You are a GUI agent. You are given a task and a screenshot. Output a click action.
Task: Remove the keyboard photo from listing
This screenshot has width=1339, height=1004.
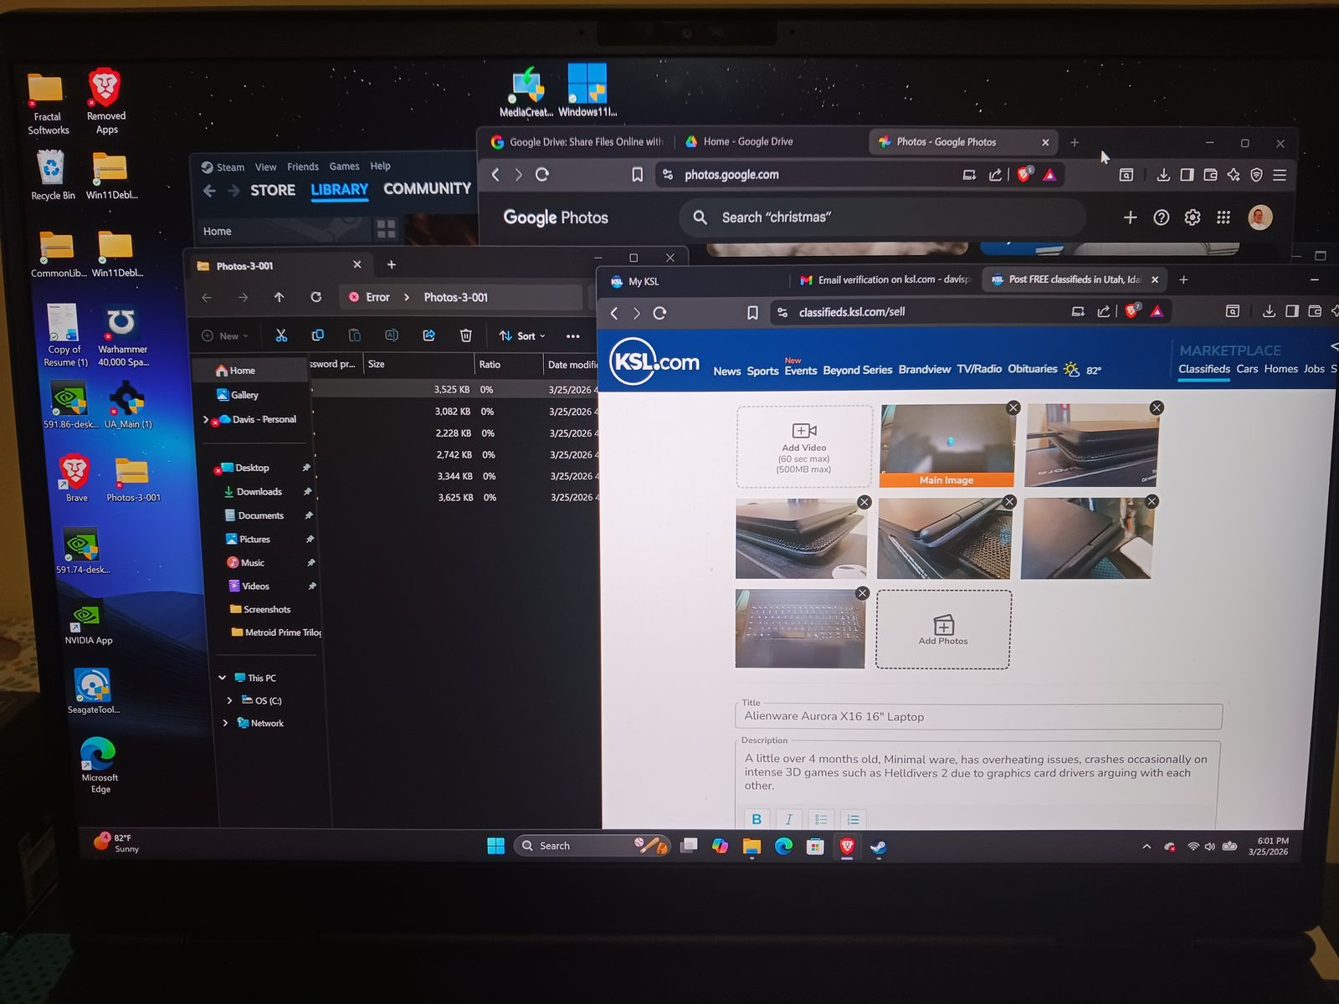pos(862,593)
